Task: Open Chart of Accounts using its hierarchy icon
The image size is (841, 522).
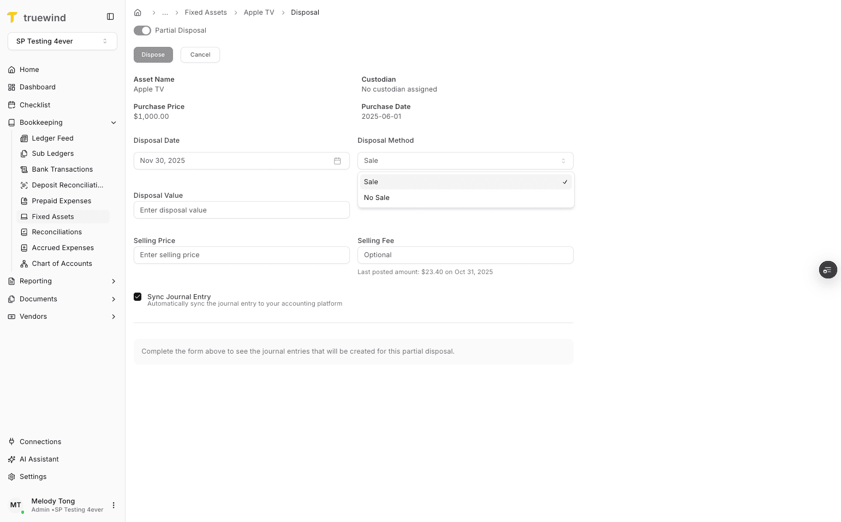Action: [24, 264]
